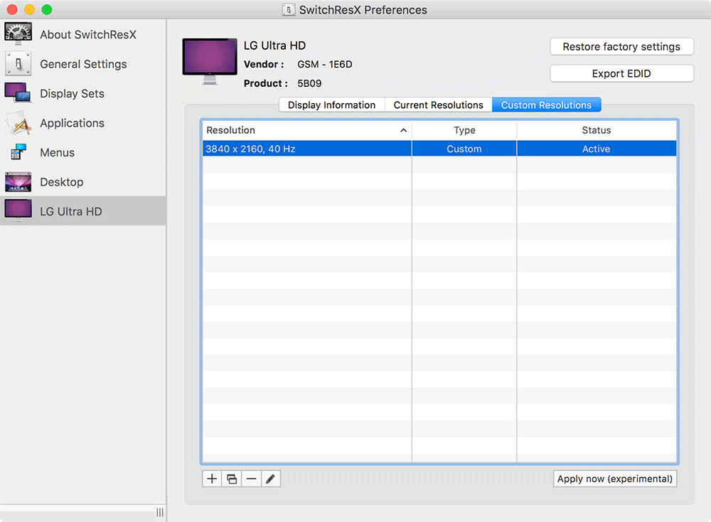Viewport: 711px width, 522px height.
Task: Open General Settings section
Action: click(83, 64)
